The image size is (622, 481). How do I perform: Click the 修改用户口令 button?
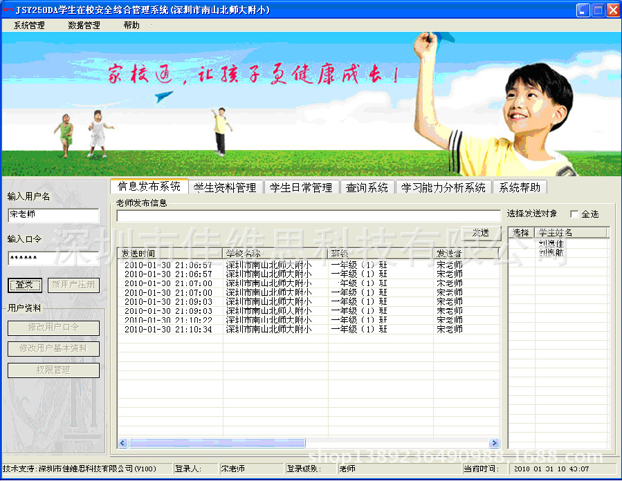[x=53, y=328]
